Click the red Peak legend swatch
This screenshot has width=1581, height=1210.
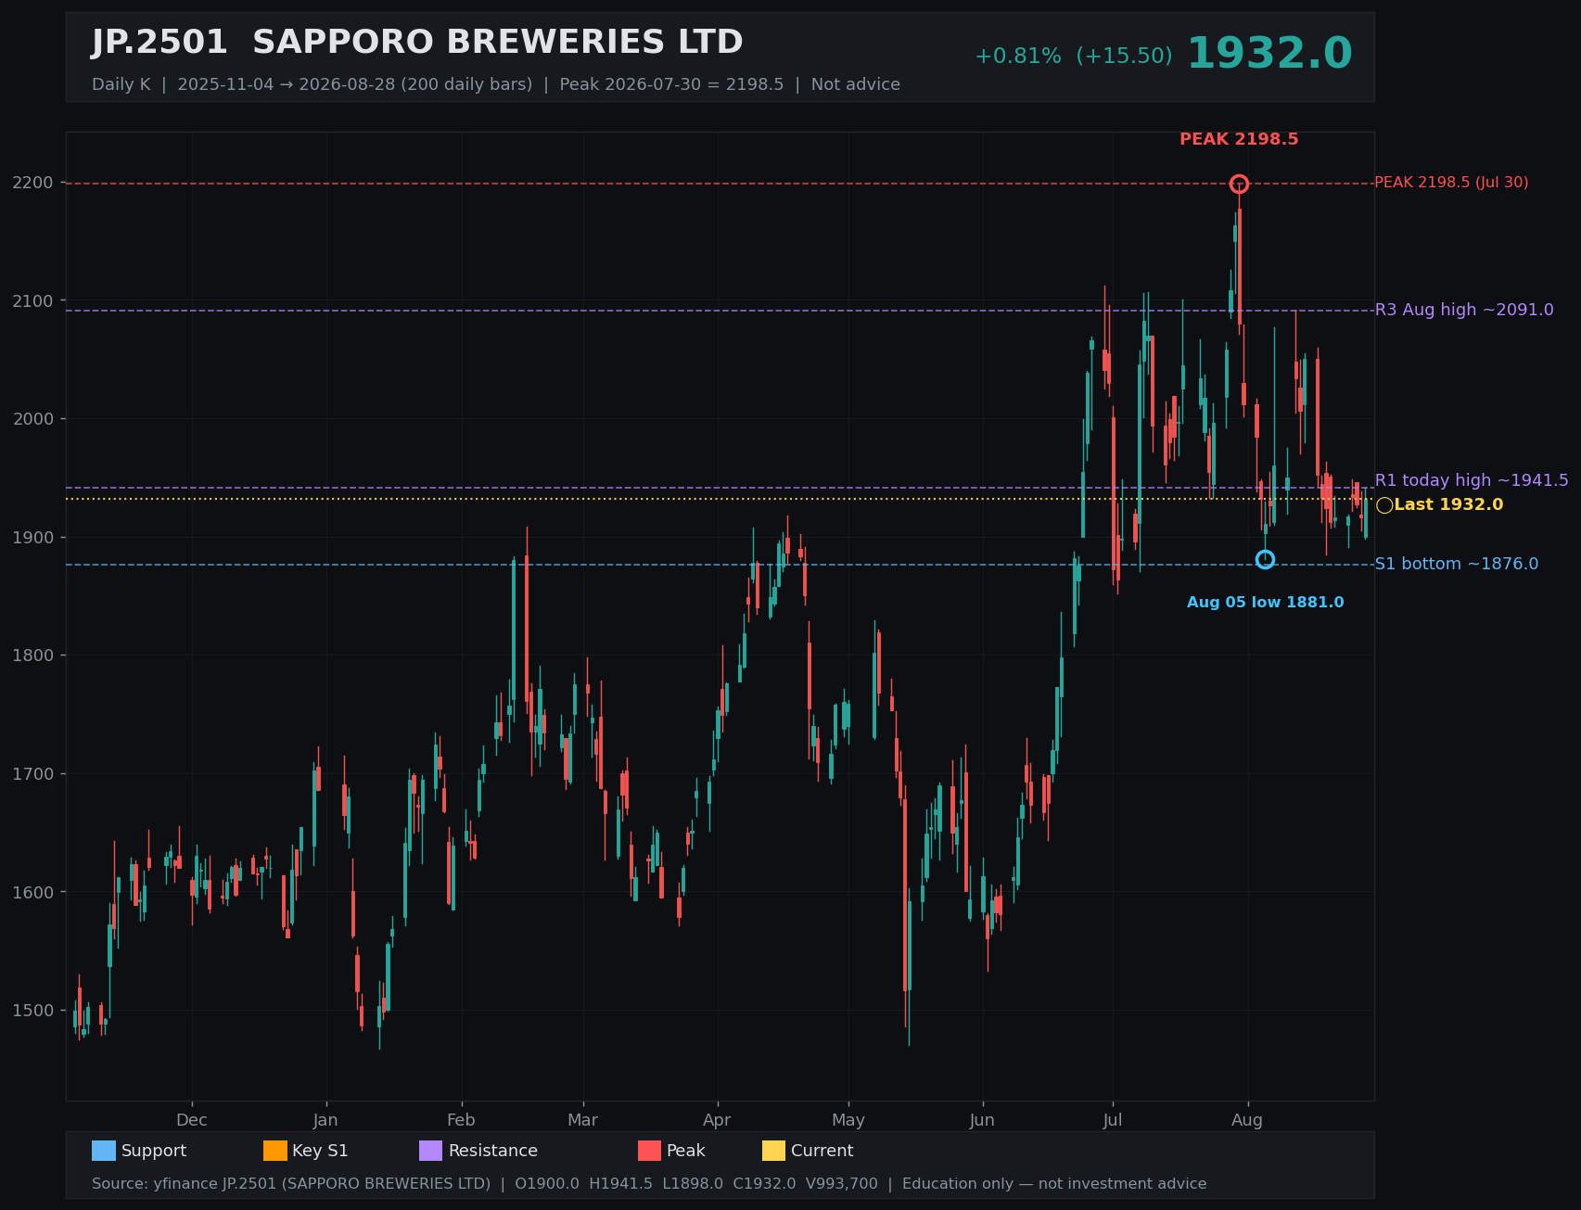pos(650,1151)
